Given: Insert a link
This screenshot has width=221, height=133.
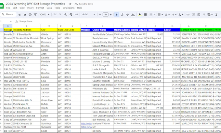Looking at the screenshot, I should (x=188, y=15).
